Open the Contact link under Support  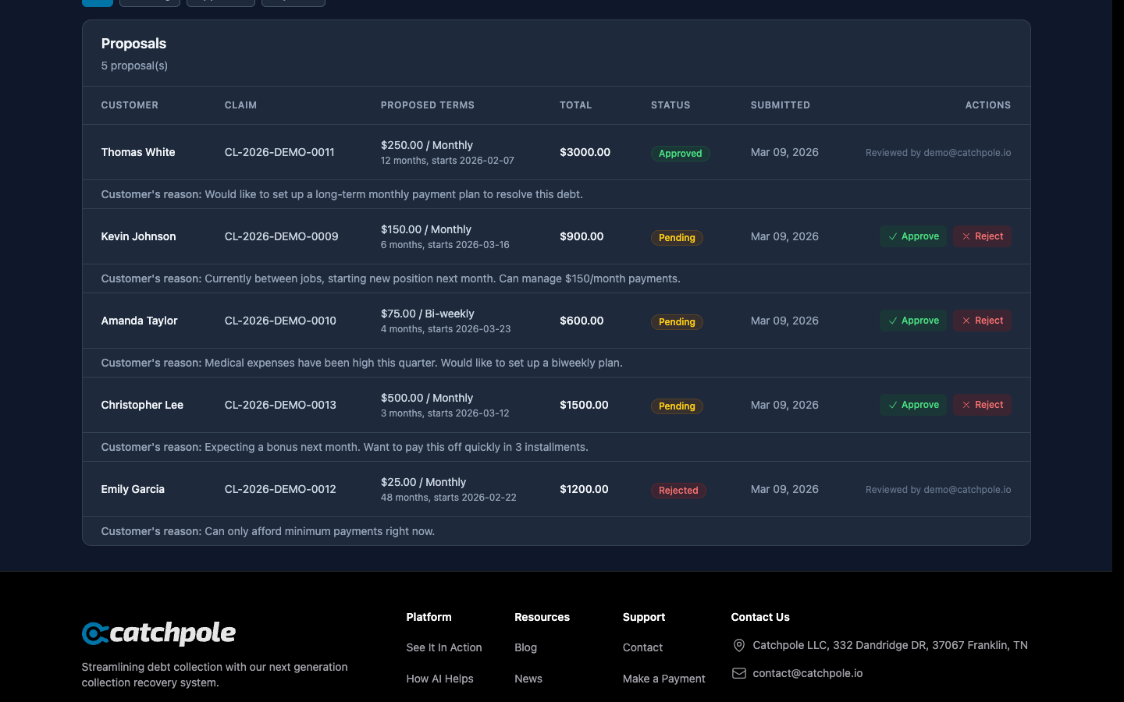point(642,647)
